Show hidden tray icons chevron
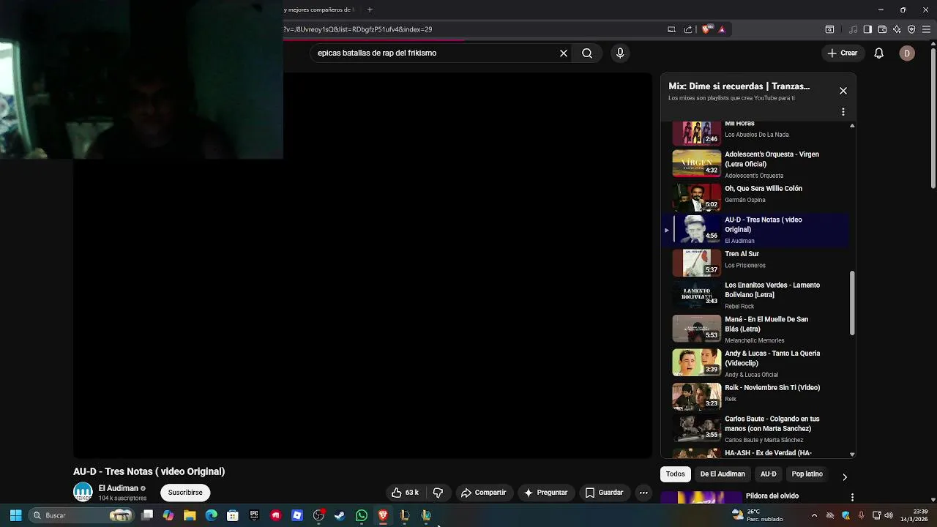This screenshot has width=937, height=527. [814, 515]
